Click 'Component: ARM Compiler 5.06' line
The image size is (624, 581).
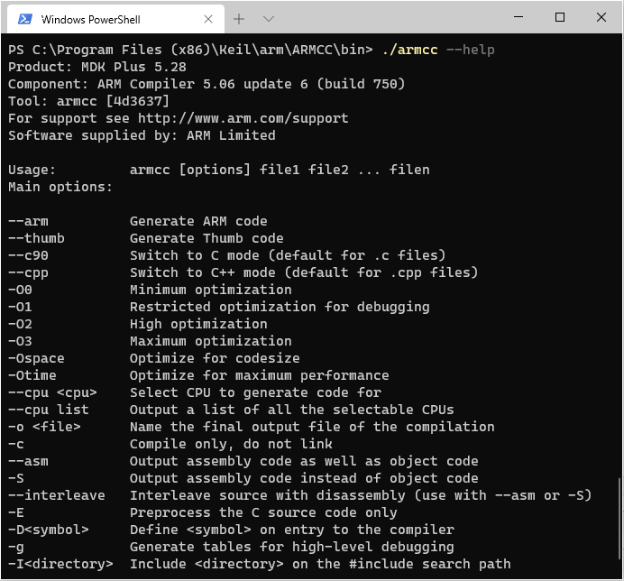pos(206,84)
